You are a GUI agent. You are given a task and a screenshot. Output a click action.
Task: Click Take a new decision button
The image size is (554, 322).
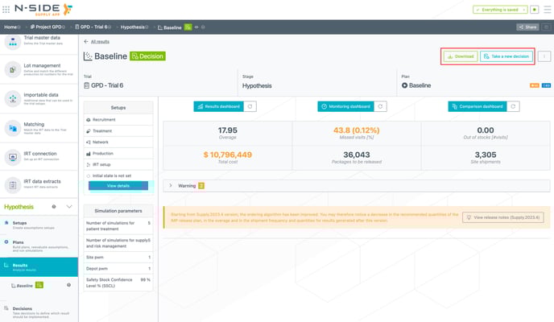coord(506,57)
